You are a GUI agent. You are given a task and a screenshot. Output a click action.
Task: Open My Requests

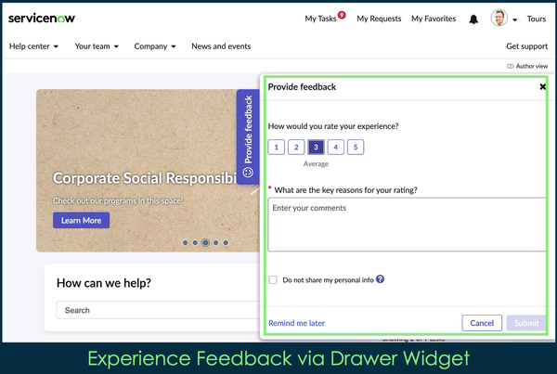point(379,19)
